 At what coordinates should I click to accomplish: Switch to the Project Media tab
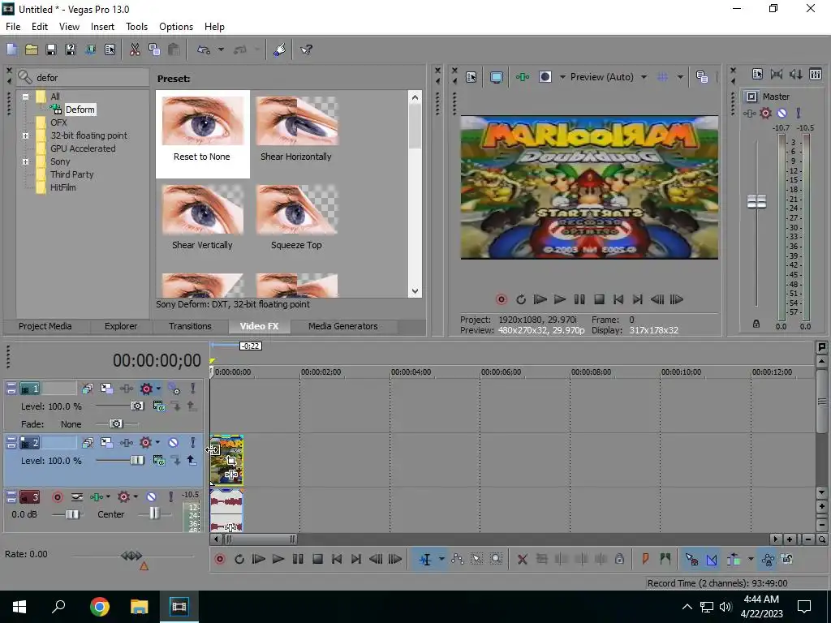pos(45,326)
